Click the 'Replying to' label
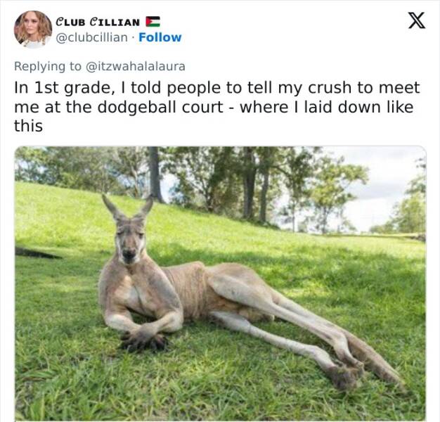Screen dimensions: 440x422 point(48,67)
